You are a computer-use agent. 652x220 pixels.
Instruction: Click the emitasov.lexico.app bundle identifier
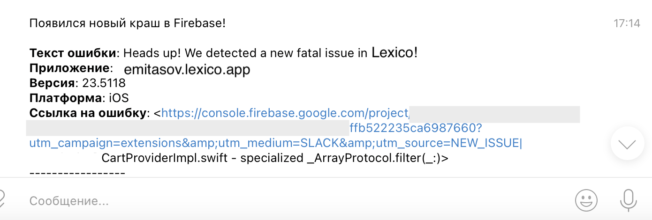[187, 69]
